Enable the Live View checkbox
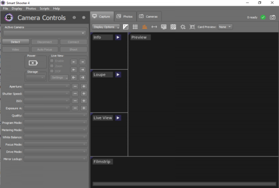This screenshot has width=279, height=188. [x=52, y=61]
